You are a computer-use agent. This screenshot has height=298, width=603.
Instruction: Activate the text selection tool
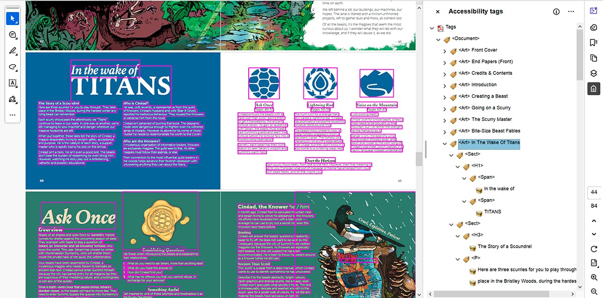tap(12, 84)
